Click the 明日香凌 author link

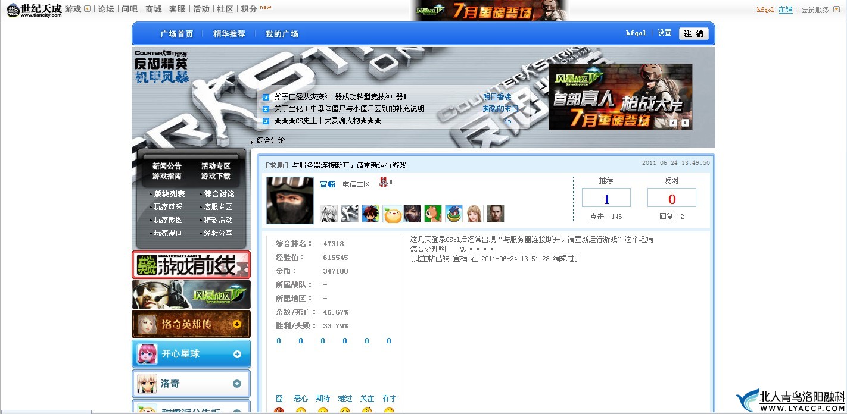[497, 97]
